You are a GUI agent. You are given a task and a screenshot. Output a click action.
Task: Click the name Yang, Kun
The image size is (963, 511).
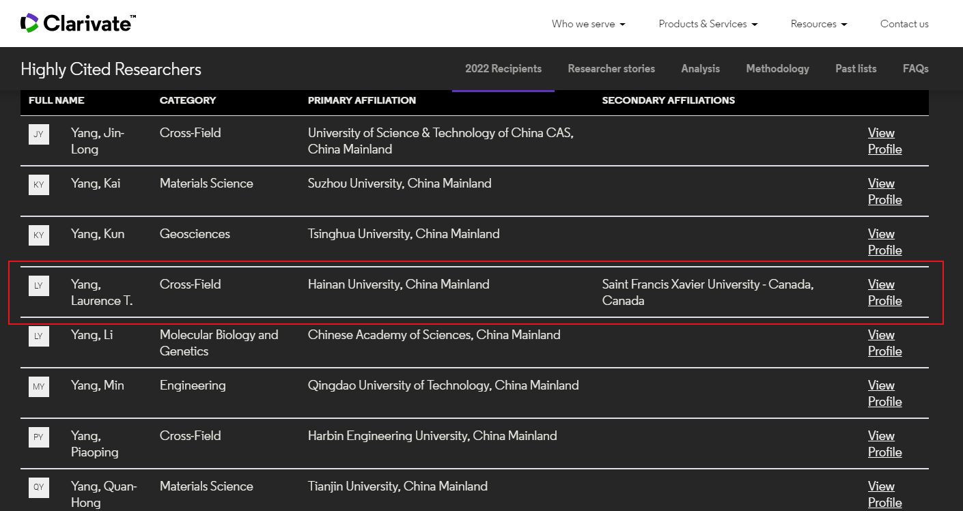(98, 234)
